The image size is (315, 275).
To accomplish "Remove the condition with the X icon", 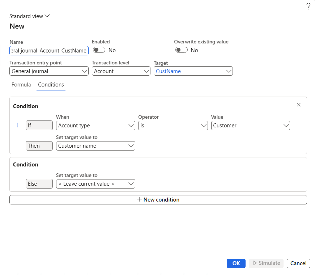I will point(298,105).
